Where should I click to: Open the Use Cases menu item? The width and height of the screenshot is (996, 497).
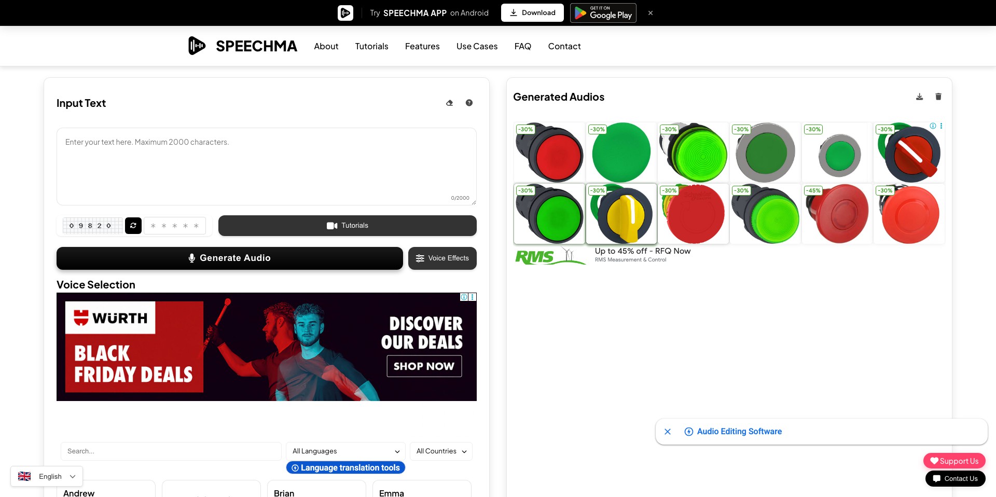click(x=477, y=46)
